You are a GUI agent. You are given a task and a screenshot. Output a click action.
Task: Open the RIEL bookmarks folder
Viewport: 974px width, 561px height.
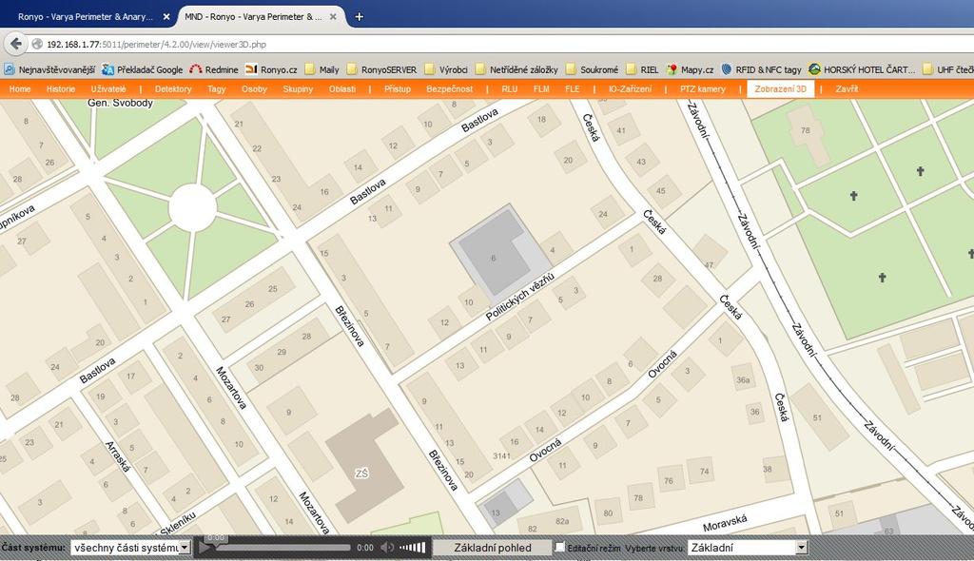pyautogui.click(x=643, y=69)
